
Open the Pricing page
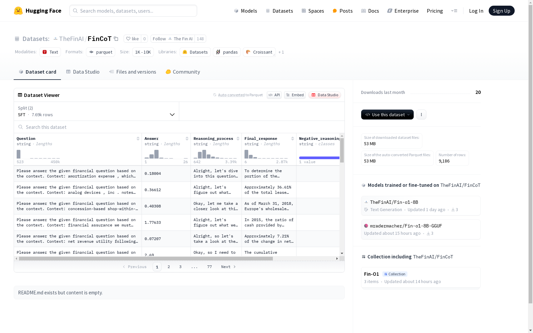point(435,11)
